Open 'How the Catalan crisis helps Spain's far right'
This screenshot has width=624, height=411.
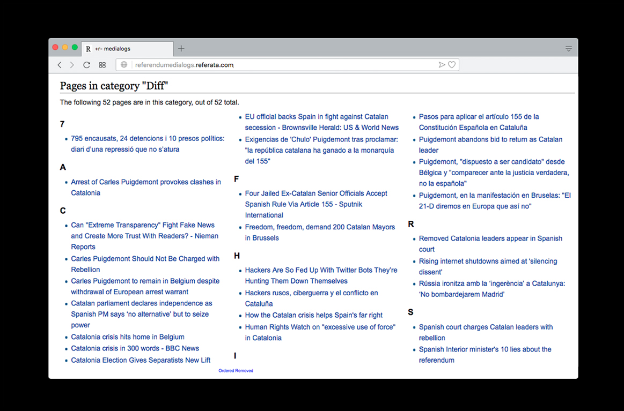(x=313, y=315)
